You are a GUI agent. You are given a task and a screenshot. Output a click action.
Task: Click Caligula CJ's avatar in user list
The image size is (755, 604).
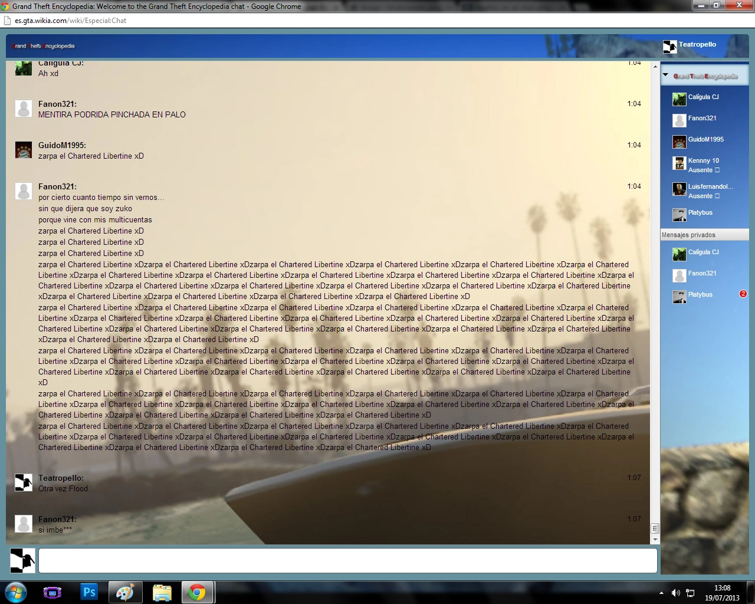pyautogui.click(x=679, y=99)
